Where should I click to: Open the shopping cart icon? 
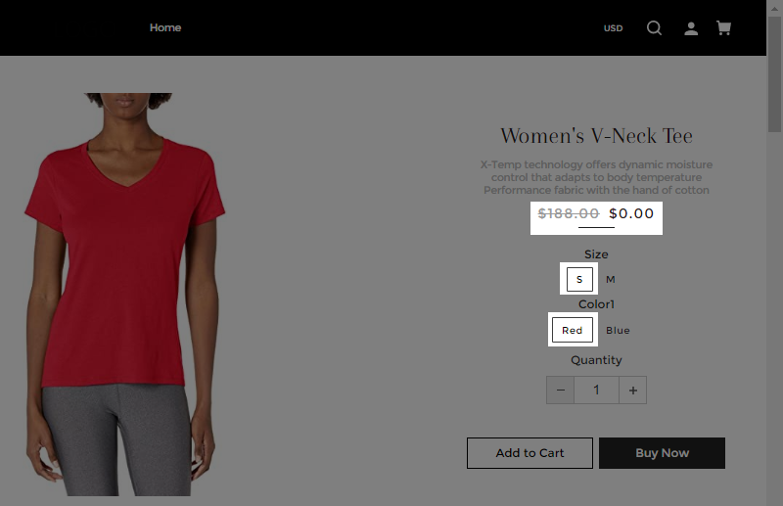click(x=723, y=28)
